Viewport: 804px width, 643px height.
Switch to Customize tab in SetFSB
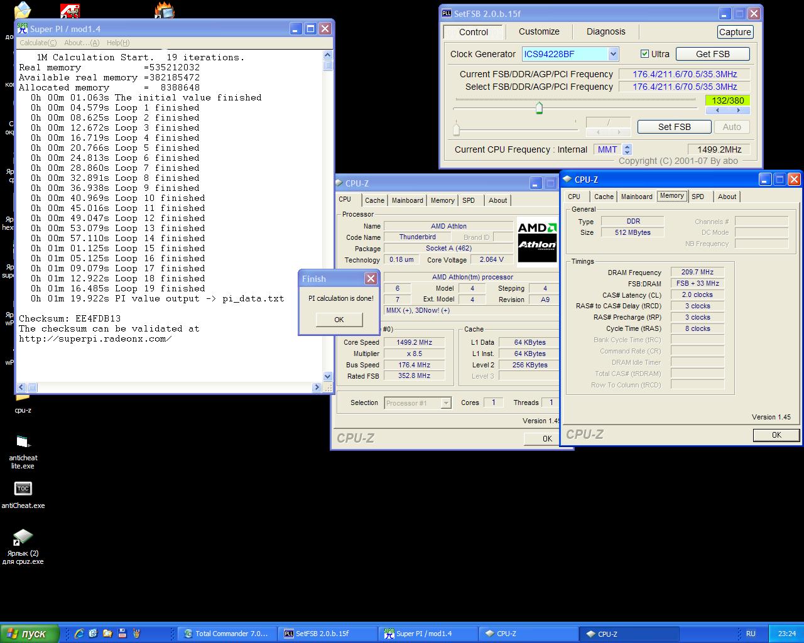coord(539,31)
